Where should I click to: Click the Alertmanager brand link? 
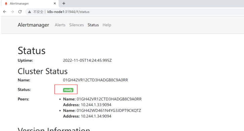33,25
